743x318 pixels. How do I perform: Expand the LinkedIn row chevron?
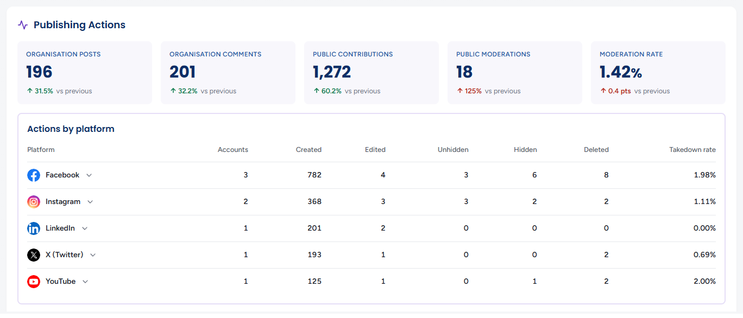pos(85,228)
